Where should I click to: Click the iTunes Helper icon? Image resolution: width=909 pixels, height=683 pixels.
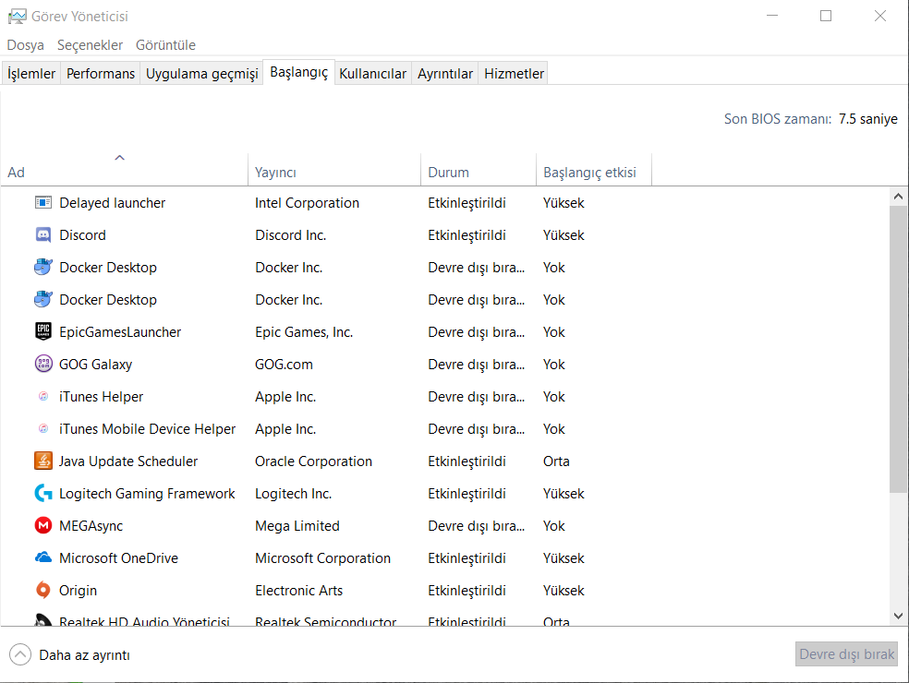pyautogui.click(x=43, y=397)
